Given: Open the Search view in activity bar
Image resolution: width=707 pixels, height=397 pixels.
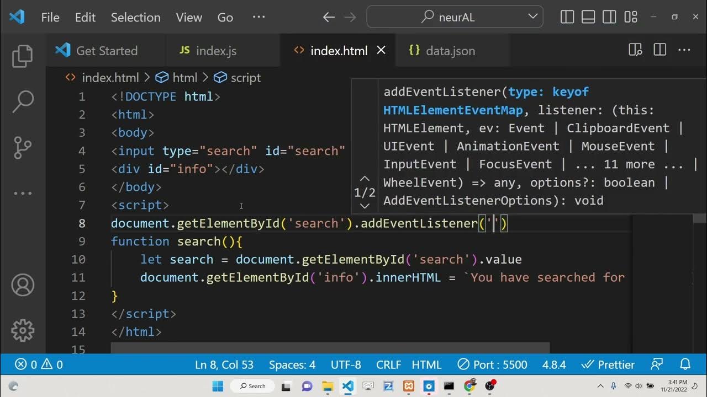Looking at the screenshot, I should [x=23, y=101].
